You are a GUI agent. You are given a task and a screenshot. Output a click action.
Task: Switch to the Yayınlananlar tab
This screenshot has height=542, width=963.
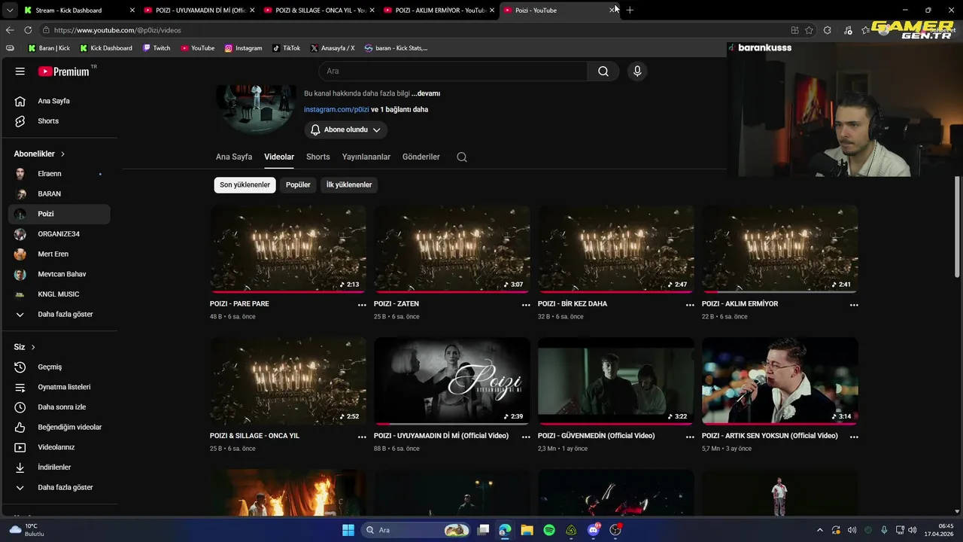[366, 157]
